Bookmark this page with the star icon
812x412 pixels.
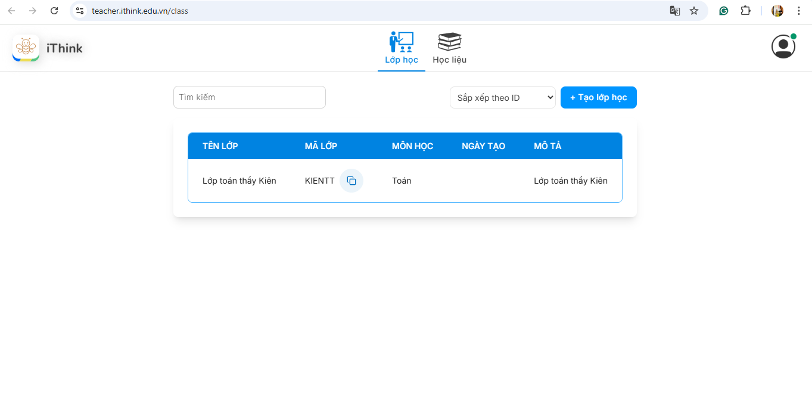[x=694, y=11]
